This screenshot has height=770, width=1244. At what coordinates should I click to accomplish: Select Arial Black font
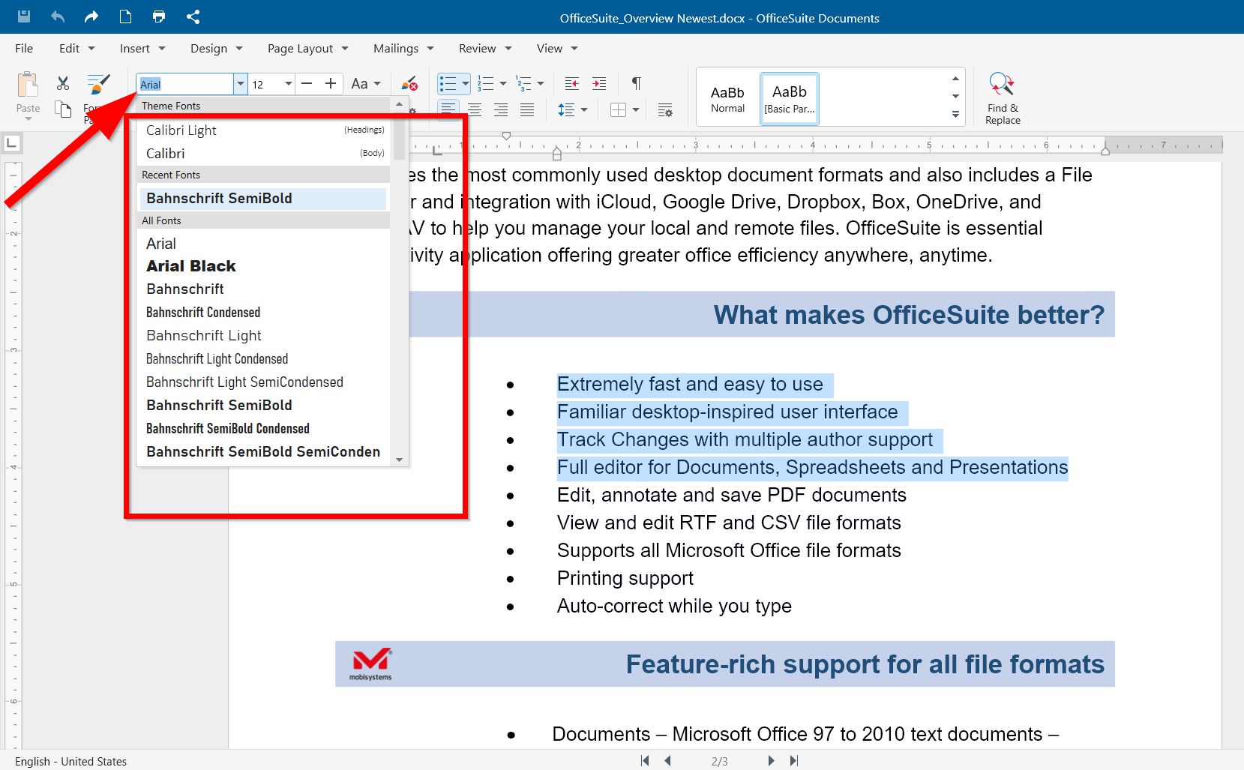(265, 266)
